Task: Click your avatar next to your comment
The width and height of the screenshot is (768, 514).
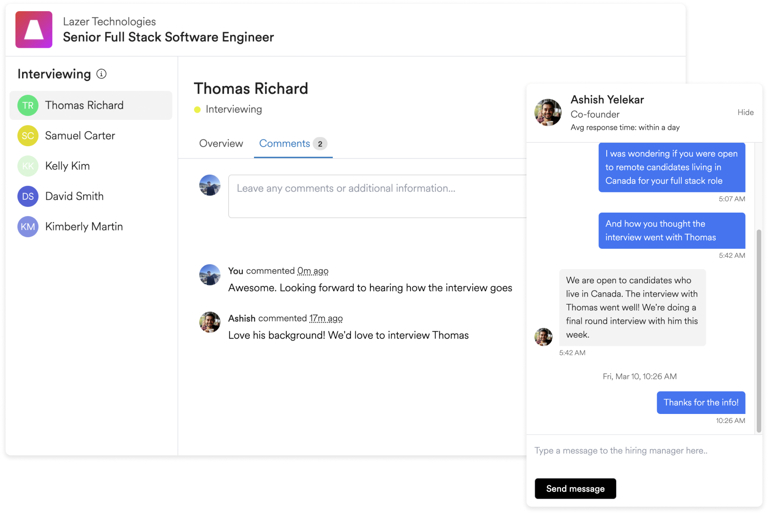Action: 210,275
